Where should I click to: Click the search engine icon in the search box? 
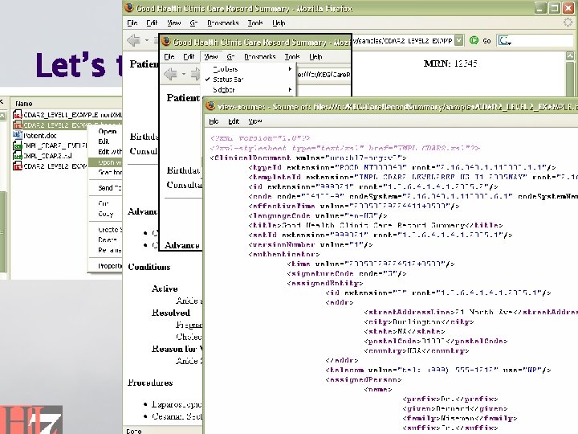(503, 41)
